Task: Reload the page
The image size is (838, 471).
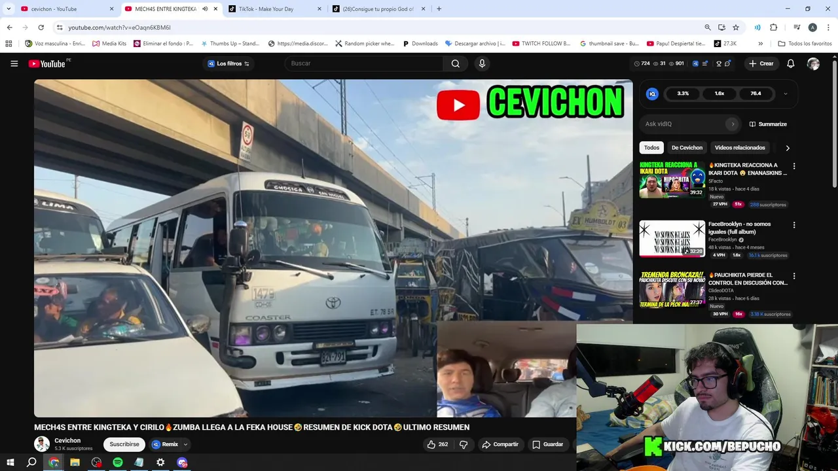Action: click(x=41, y=27)
